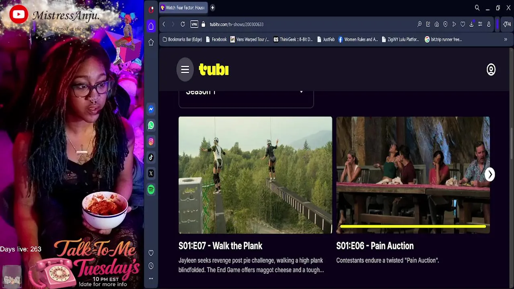Go back to the previous page
514x289 pixels.
click(164, 24)
